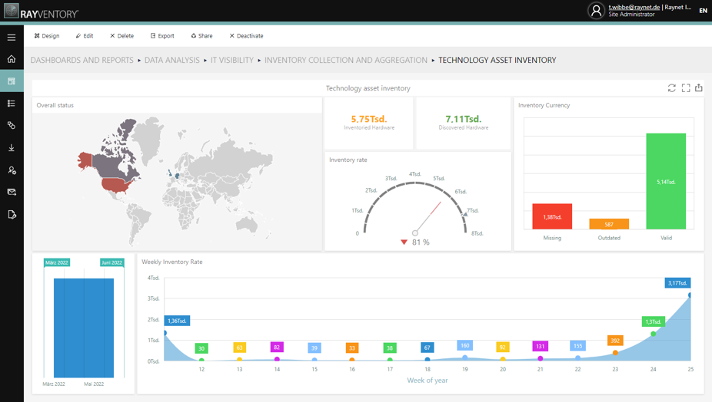Screen dimensions: 712x402
Task: Click the dashboard export icon at top right
Action: point(699,88)
